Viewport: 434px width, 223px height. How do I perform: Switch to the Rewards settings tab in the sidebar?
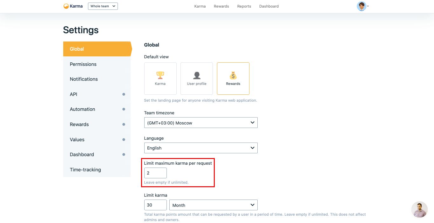pos(97,124)
